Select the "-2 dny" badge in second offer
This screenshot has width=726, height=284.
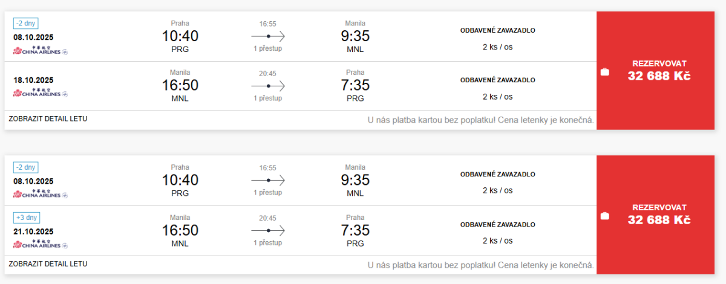click(26, 167)
